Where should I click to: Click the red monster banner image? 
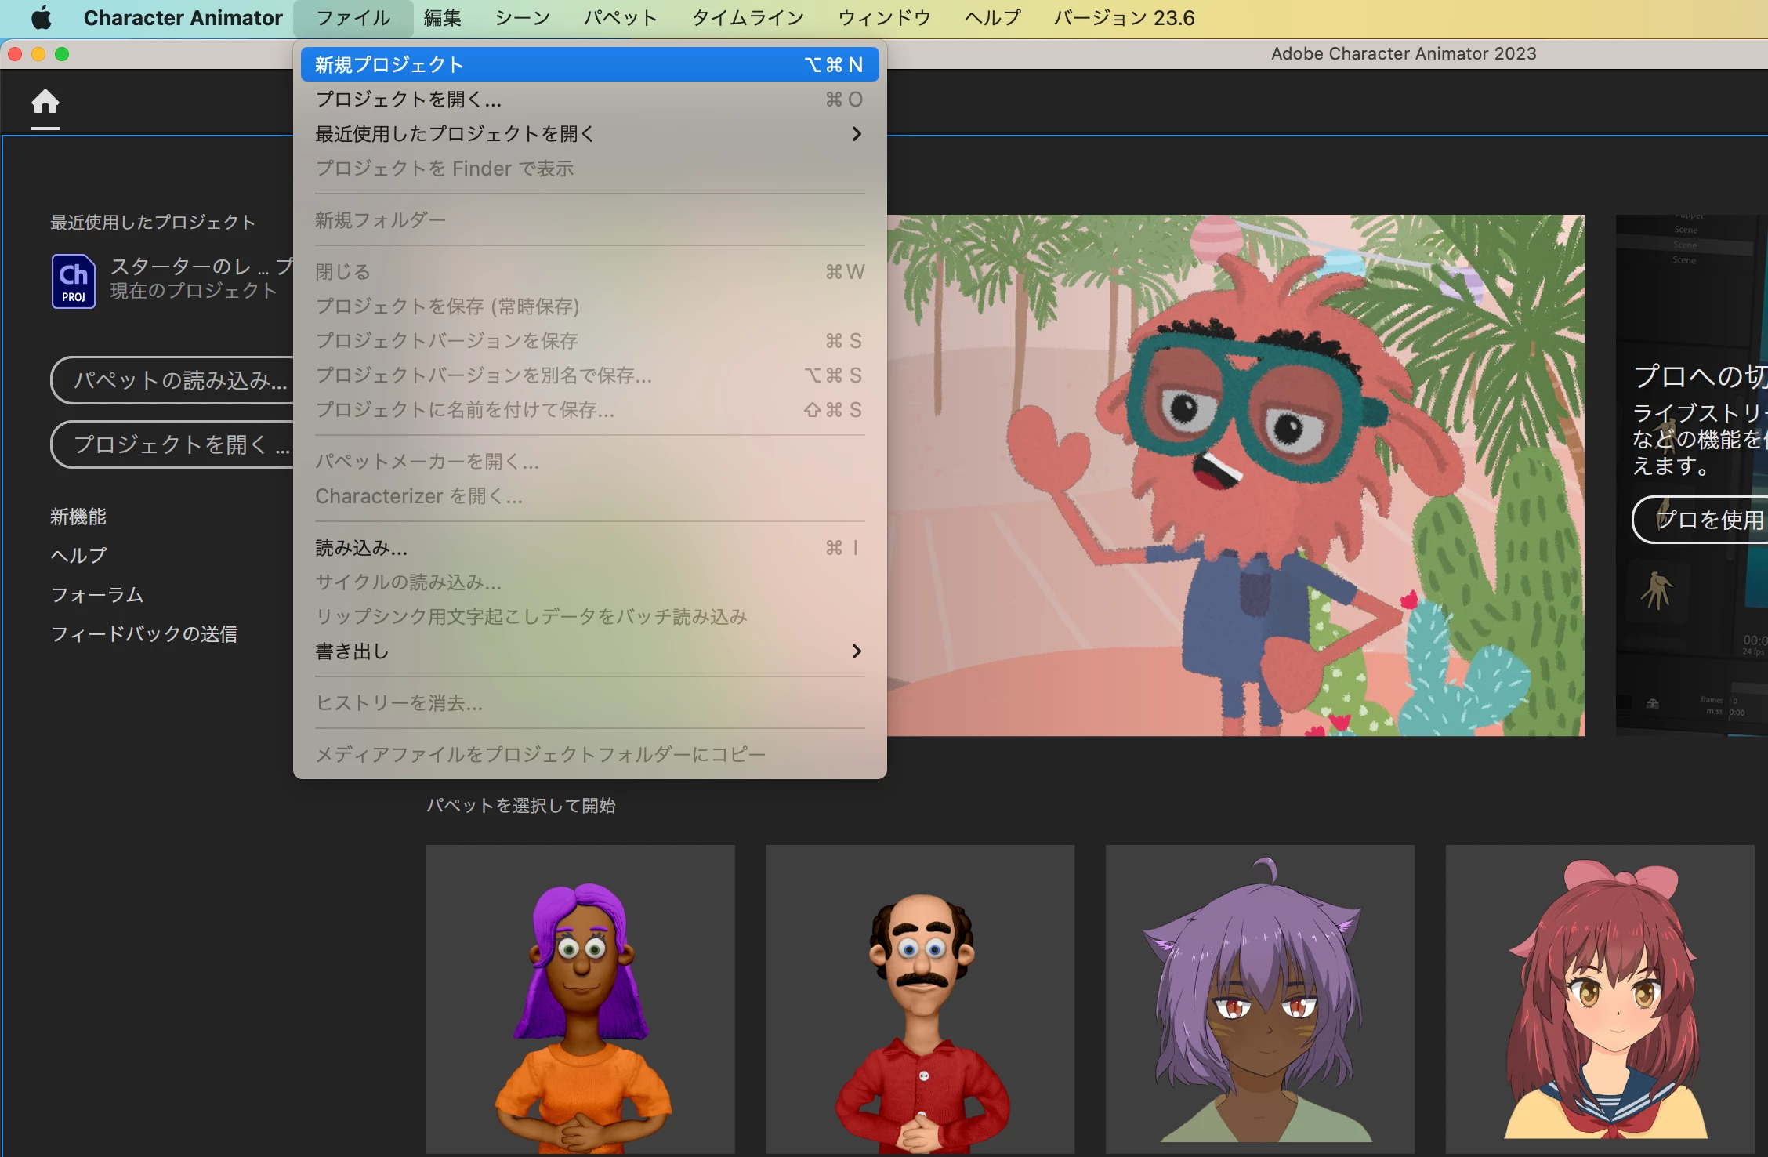(1235, 475)
